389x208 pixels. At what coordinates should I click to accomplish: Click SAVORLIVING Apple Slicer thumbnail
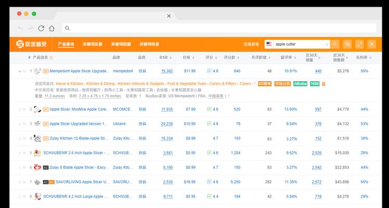tap(37, 182)
